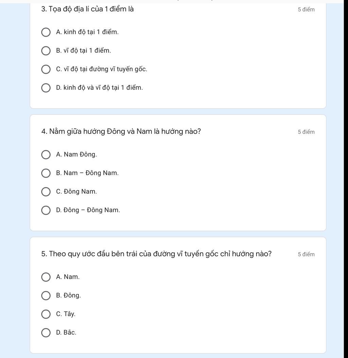This screenshot has width=348, height=358.
Task: Click question 4 title about hướng Đông và Nam
Action: pyautogui.click(x=121, y=132)
